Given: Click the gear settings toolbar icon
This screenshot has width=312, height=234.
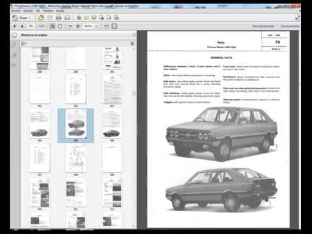Looking at the screenshot, I should tap(79, 18).
